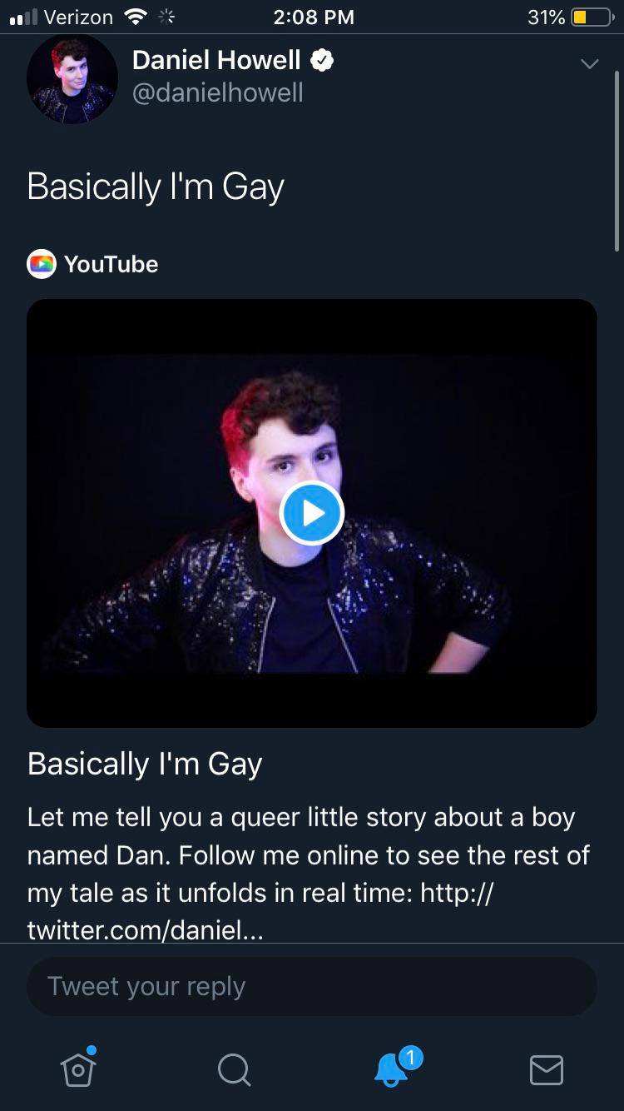Open Direct Messages envelope icon
The image size is (624, 1111).
coord(546,1071)
